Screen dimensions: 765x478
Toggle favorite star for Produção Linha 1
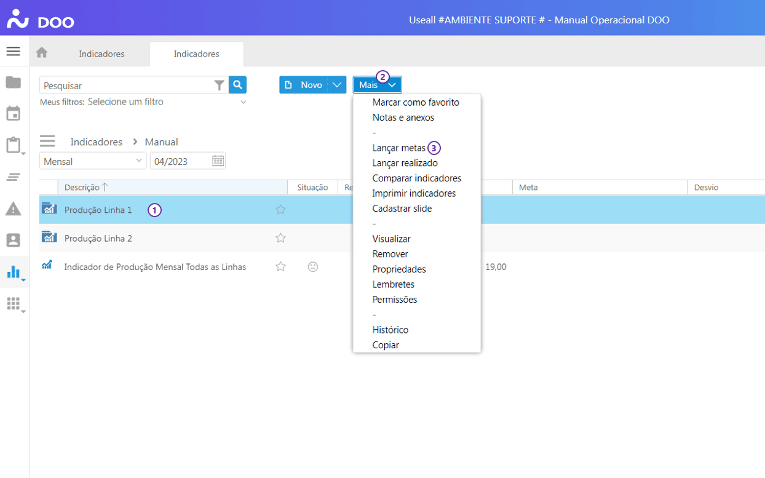280,210
